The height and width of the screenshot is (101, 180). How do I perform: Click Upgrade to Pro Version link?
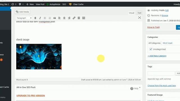coord(31,95)
